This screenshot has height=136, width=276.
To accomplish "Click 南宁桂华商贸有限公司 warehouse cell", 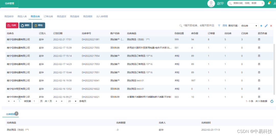I will pyautogui.click(x=18, y=89).
